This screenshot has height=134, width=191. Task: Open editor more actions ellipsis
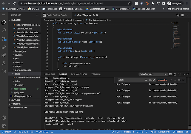pyautogui.click(x=187, y=15)
